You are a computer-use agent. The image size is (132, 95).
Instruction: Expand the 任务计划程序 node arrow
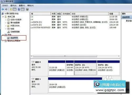tap(6, 20)
